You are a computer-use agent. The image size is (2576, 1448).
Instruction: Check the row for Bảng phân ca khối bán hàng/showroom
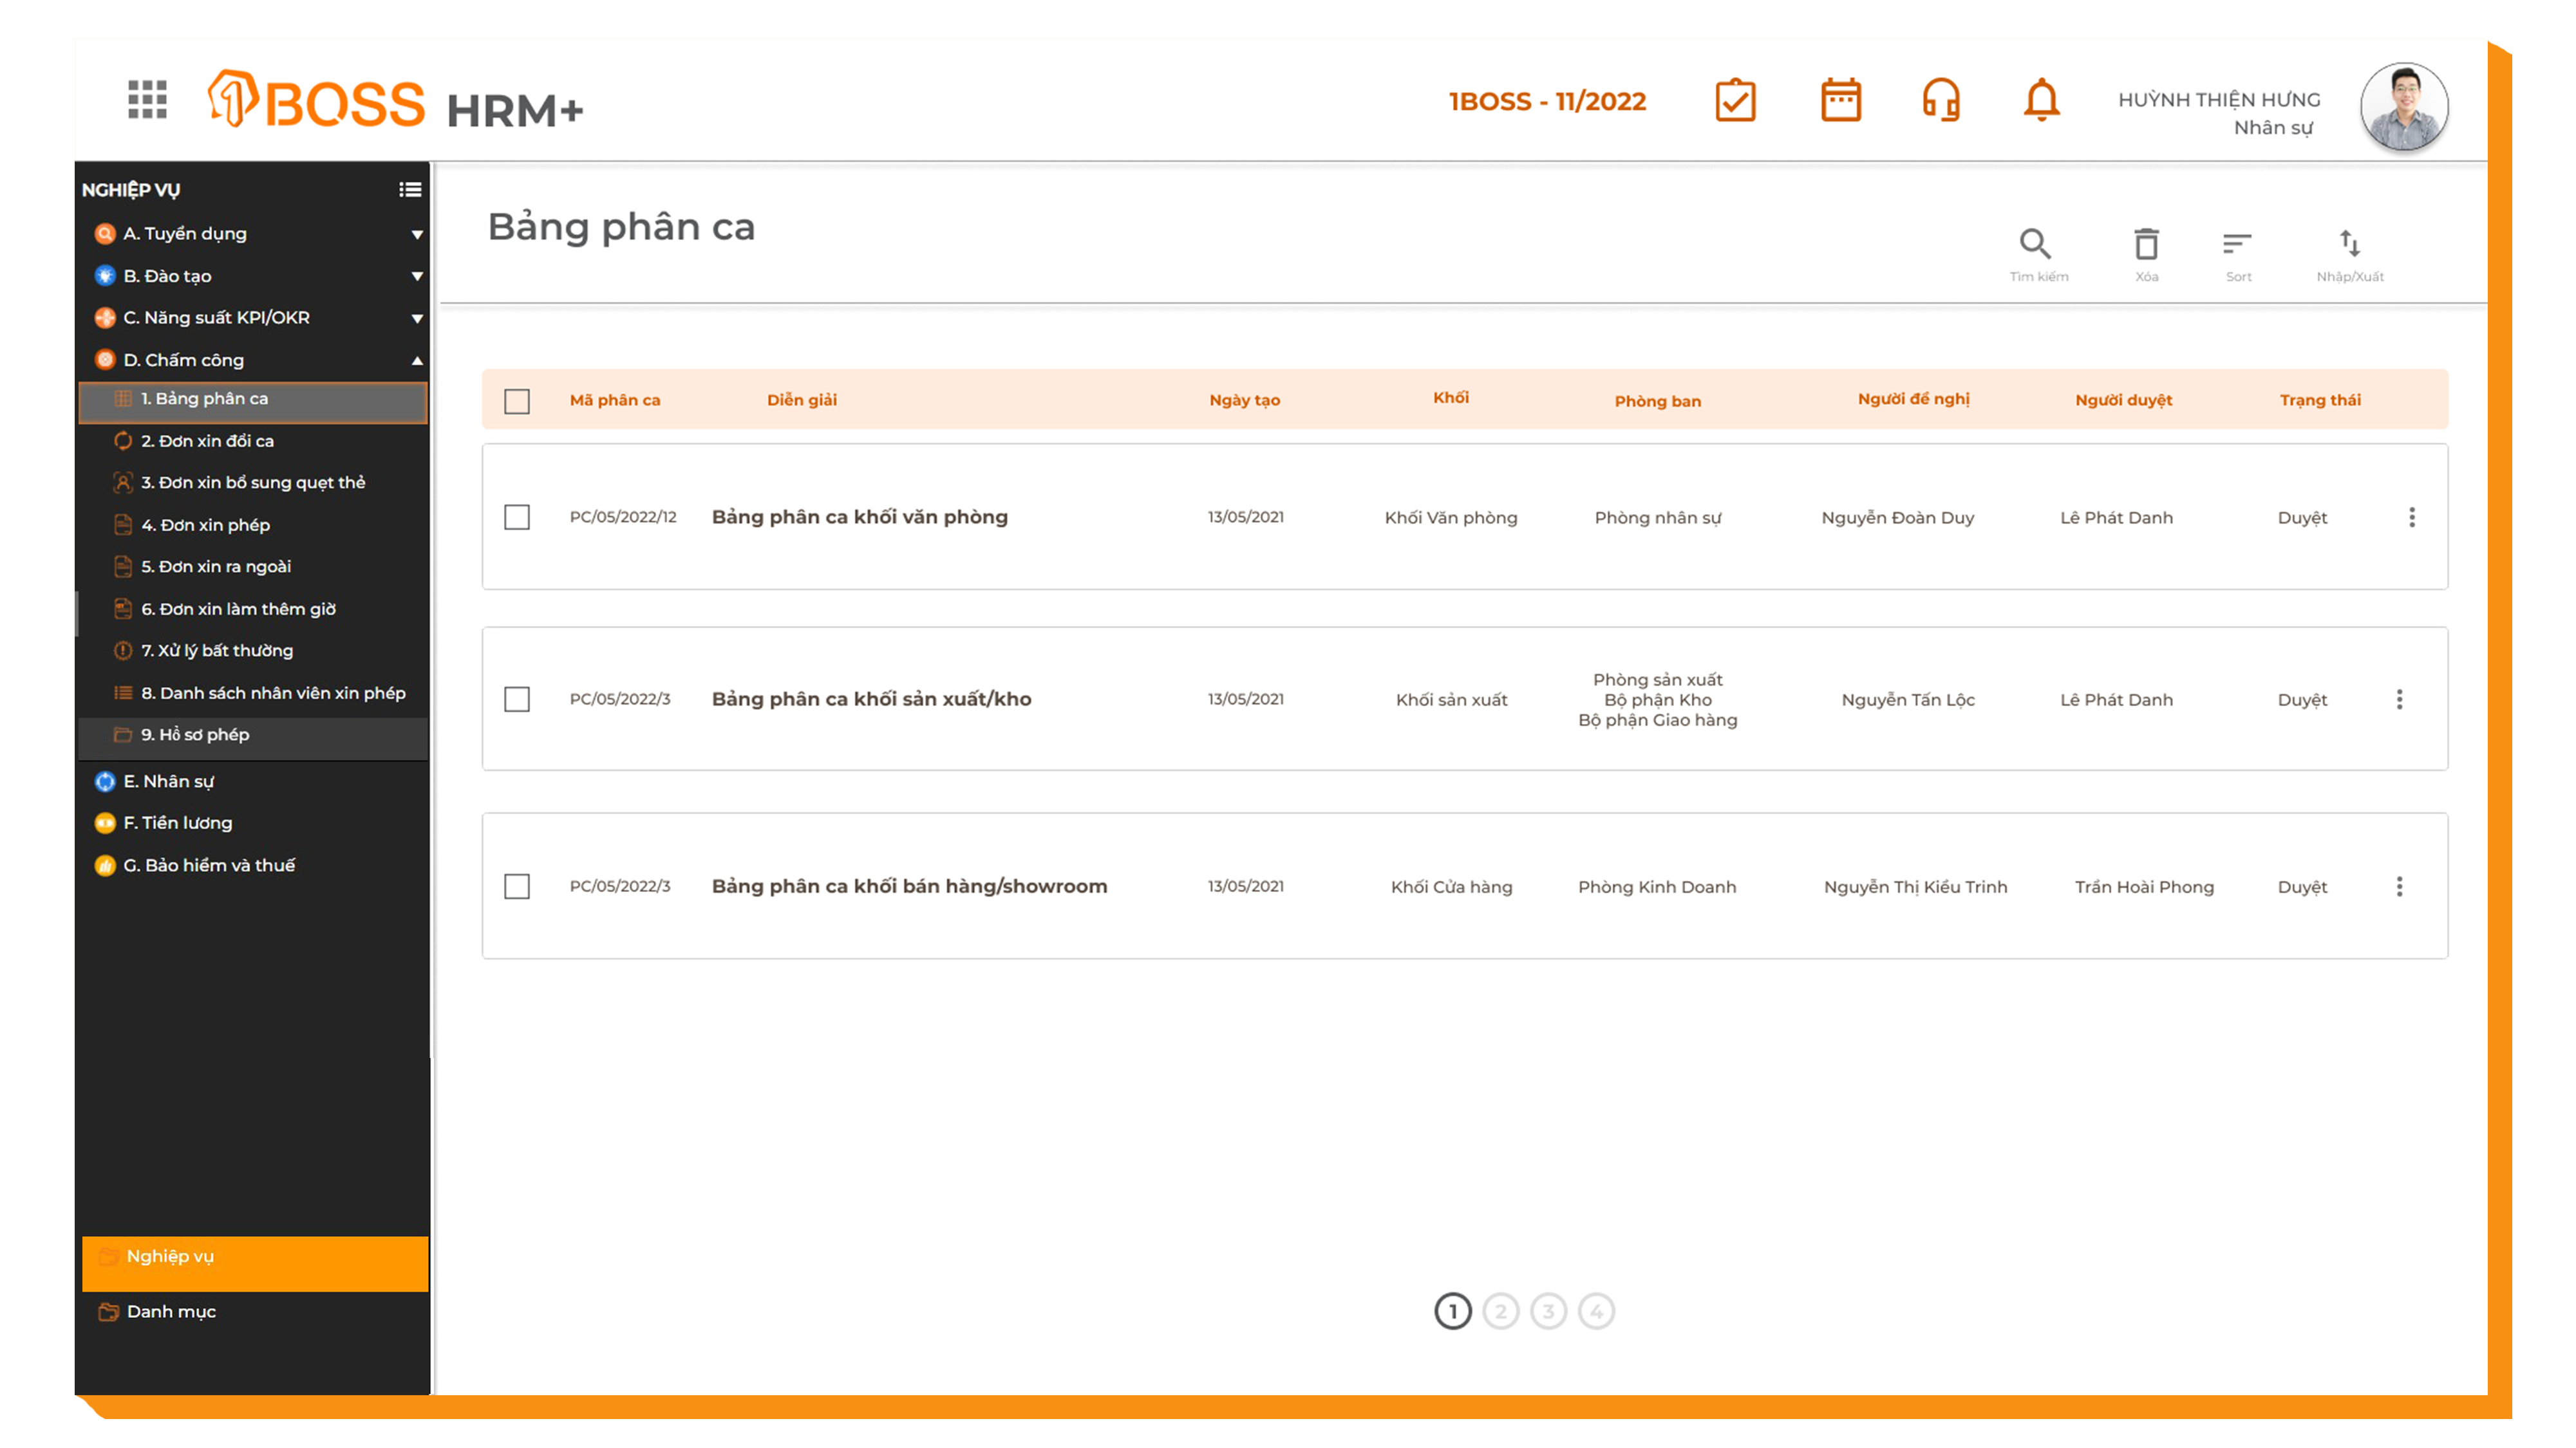(x=517, y=886)
